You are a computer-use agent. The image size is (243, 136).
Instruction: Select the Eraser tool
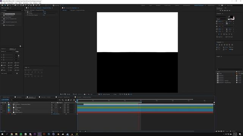tap(33, 5)
